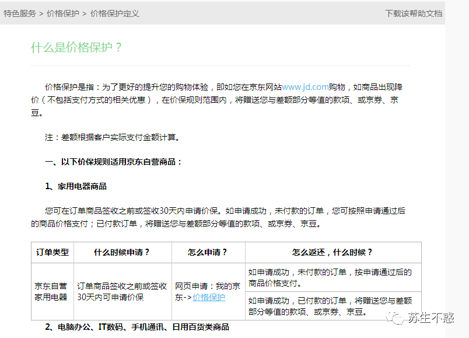The image size is (469, 338).
Task: Click 下载该帮助文档 download link
Action: point(414,13)
